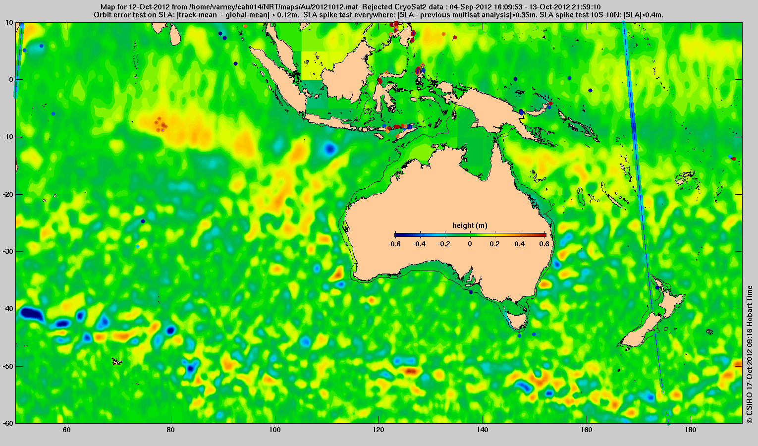Click the "Orbit error test on SLA" subtitle line
Screen dimensions: 758x446
coord(379,15)
